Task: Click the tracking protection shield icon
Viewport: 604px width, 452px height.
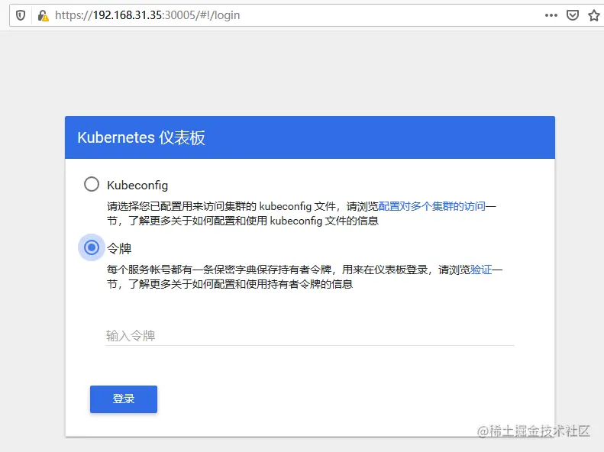Action: click(x=21, y=15)
